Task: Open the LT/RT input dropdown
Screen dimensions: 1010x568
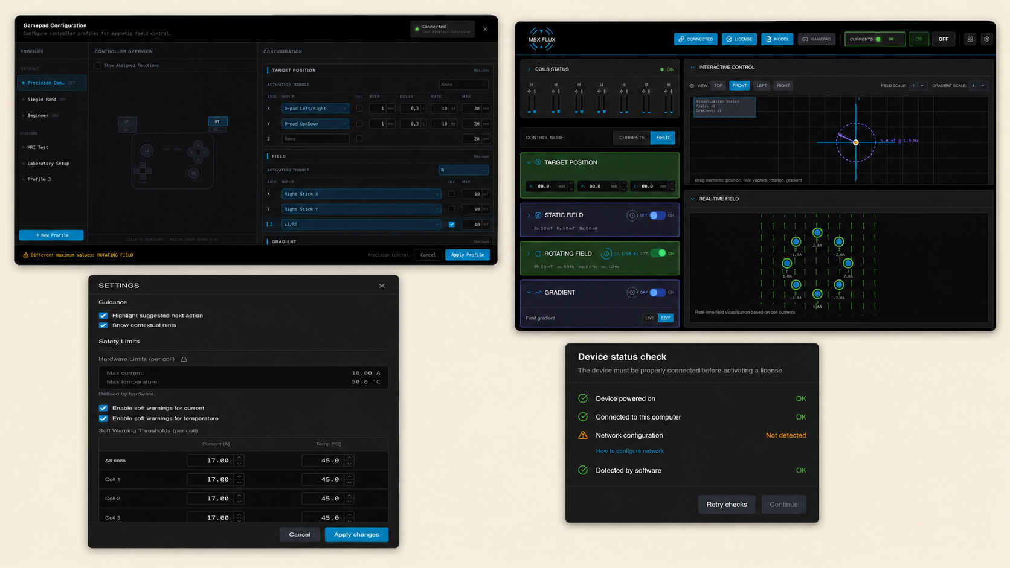Action: (361, 225)
